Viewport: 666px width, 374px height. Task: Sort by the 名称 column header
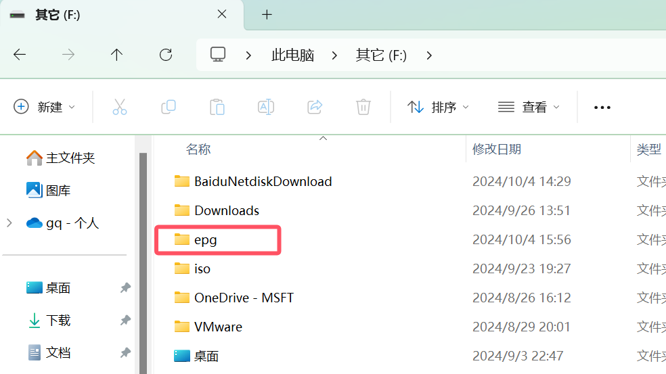(x=198, y=149)
